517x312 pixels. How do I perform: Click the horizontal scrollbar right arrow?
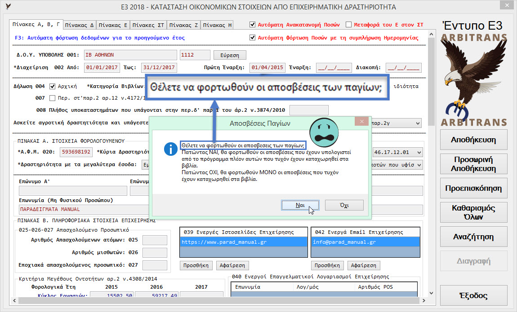point(424,300)
